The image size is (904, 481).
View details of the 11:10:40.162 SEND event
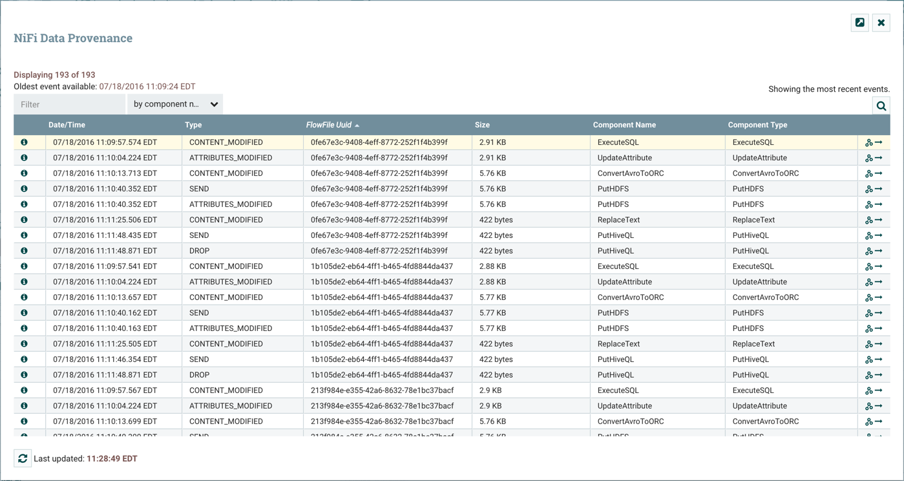click(x=24, y=313)
